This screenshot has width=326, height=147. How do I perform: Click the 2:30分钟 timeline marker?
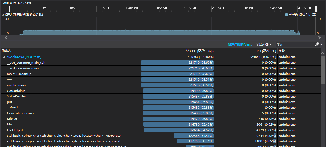click(x=189, y=8)
